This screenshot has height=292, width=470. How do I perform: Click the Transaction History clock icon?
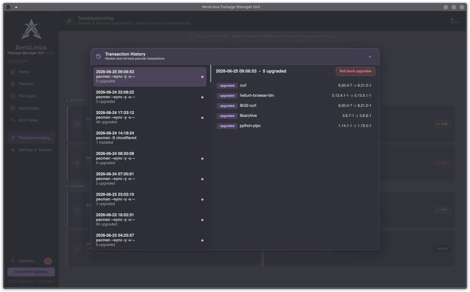click(98, 56)
